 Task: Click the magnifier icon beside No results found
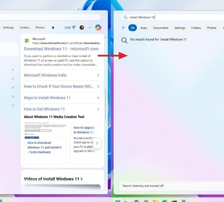(x=124, y=40)
